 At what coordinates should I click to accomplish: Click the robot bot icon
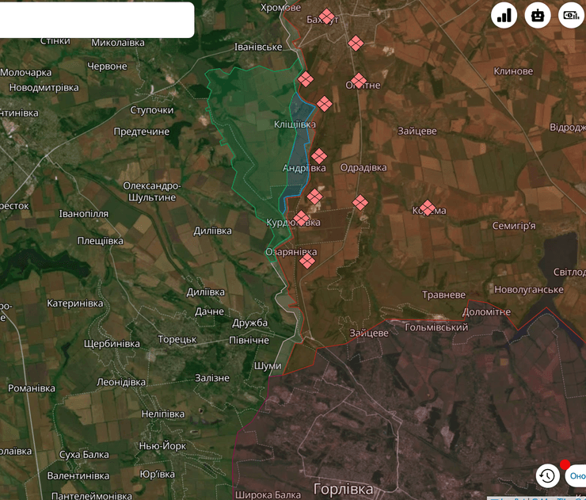click(538, 15)
